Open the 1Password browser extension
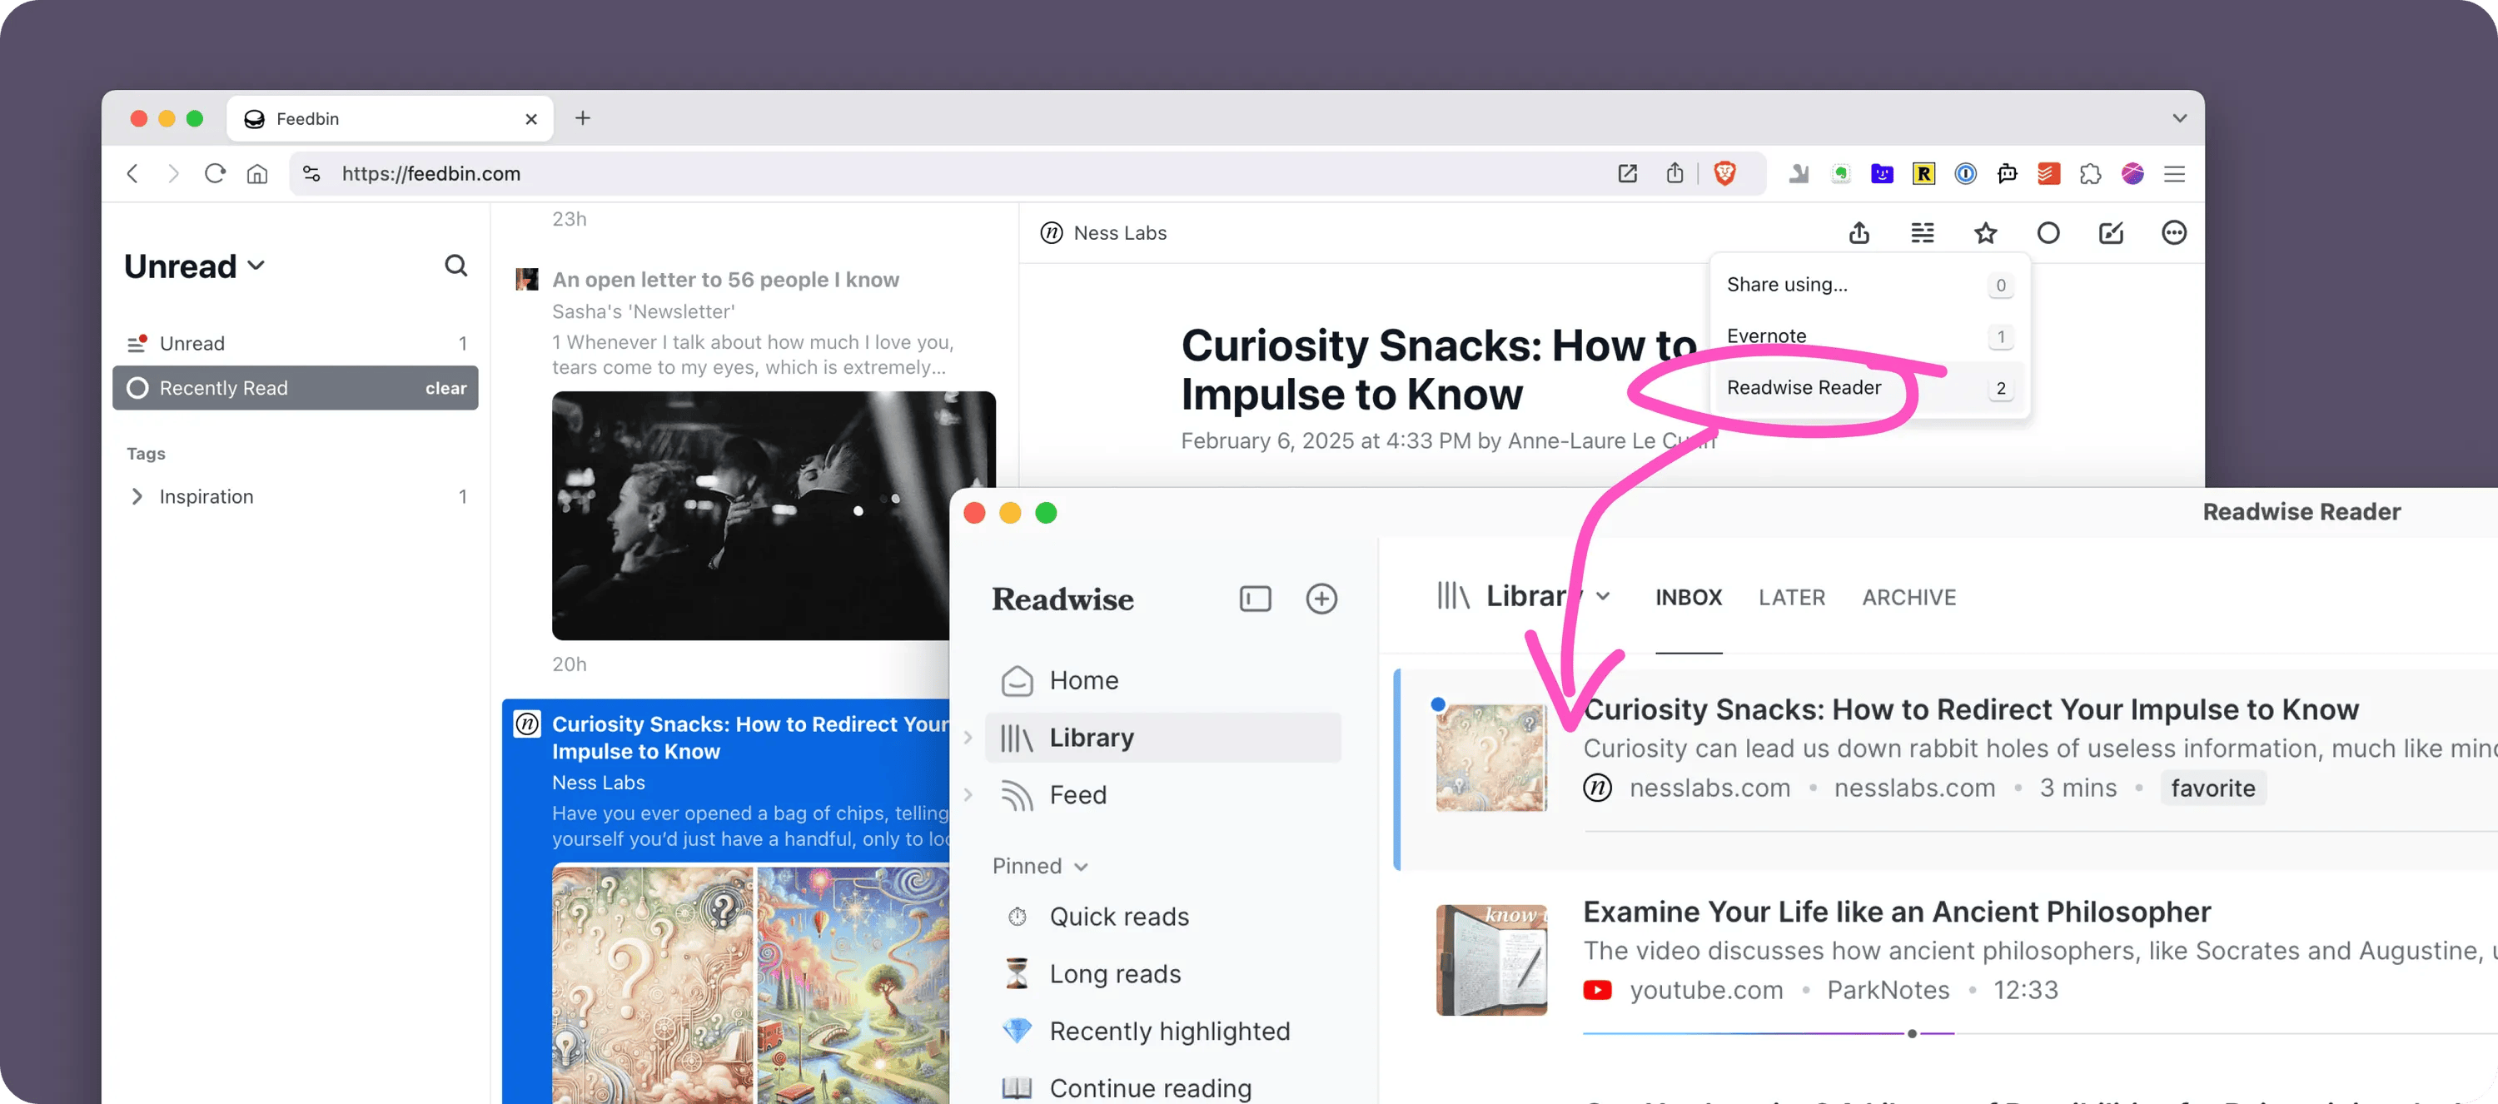 coord(1966,173)
